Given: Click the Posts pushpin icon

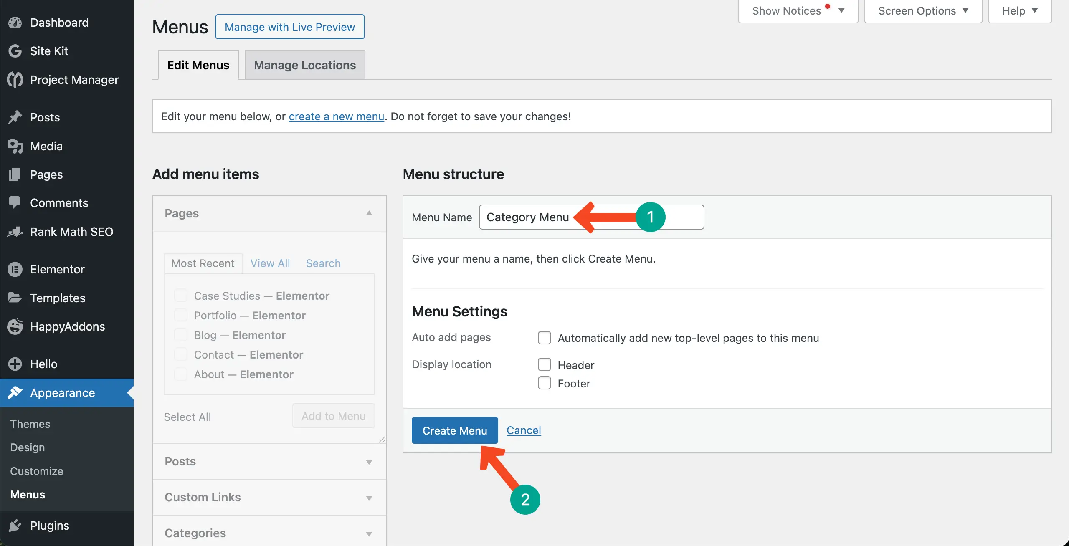Looking at the screenshot, I should 15,117.
